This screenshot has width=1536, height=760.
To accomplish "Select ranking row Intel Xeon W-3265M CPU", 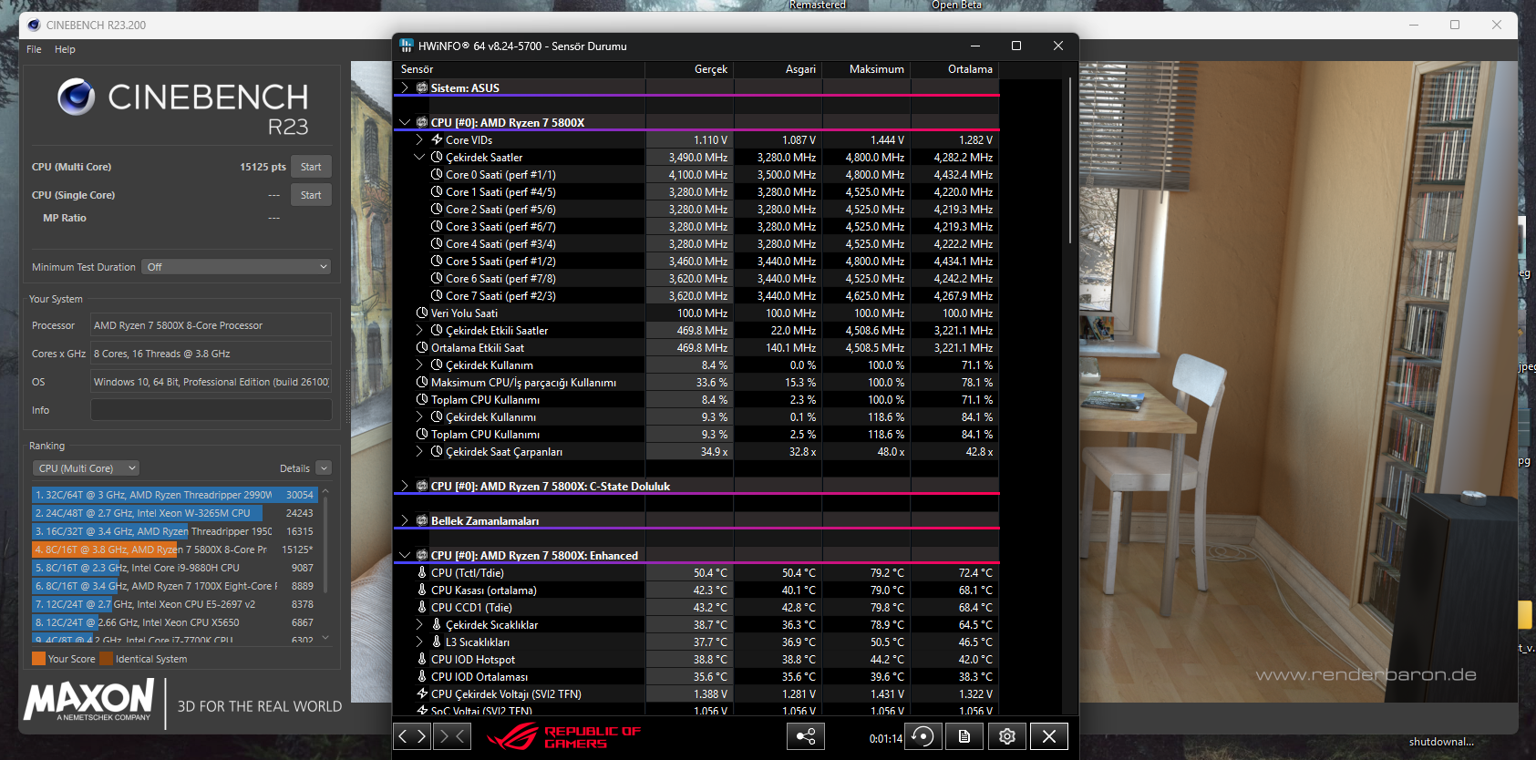I will (x=173, y=513).
